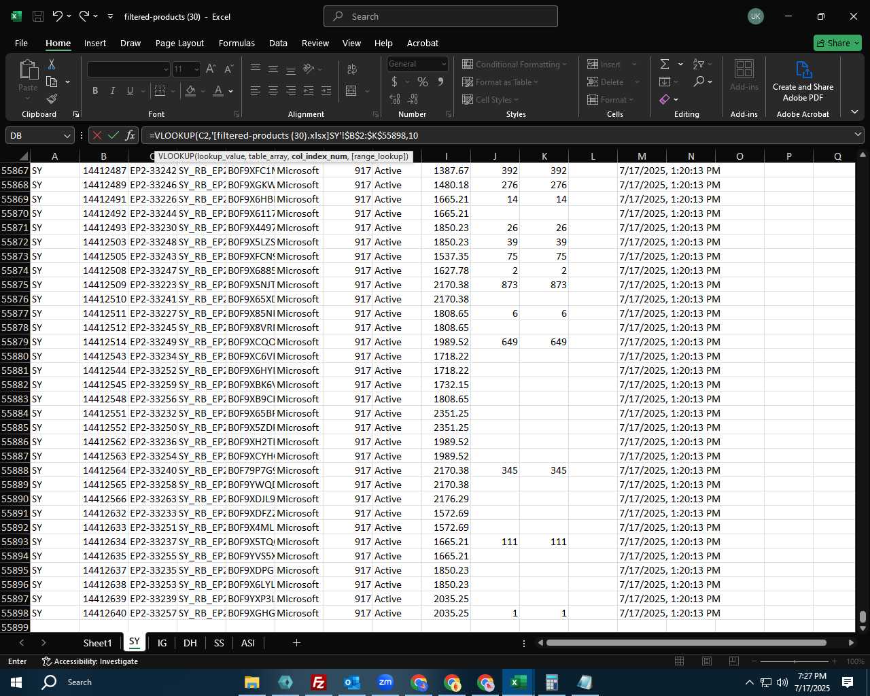Toggle Italic formatting

[113, 91]
